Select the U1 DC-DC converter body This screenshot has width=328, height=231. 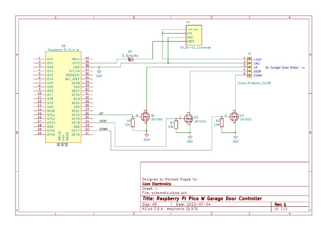(x=194, y=35)
